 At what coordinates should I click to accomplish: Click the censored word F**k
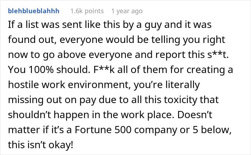coord(104,70)
